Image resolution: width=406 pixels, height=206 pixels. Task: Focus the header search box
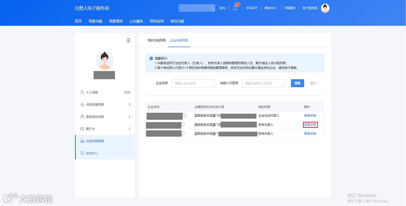[197, 8]
